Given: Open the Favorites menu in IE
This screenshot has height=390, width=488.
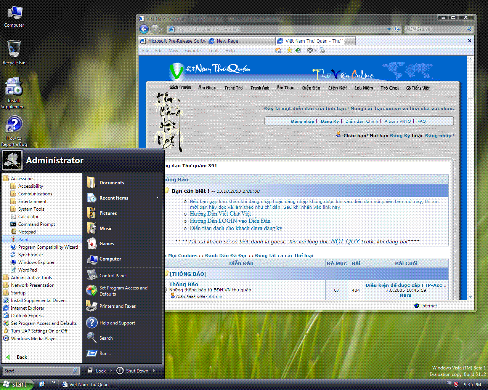Looking at the screenshot, I should pos(193,51).
